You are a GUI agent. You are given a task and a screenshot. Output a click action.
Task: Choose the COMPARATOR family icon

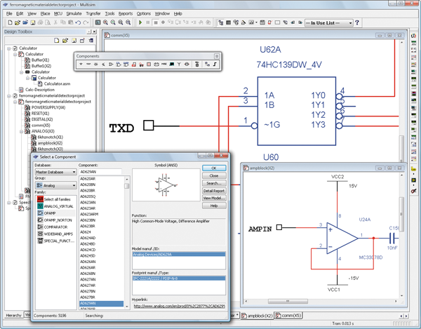point(41,227)
